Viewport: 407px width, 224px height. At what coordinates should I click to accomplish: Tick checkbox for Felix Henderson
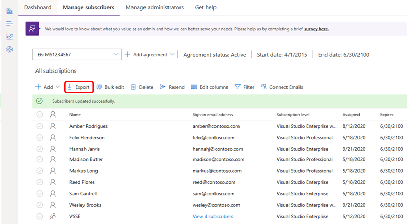coord(40,138)
